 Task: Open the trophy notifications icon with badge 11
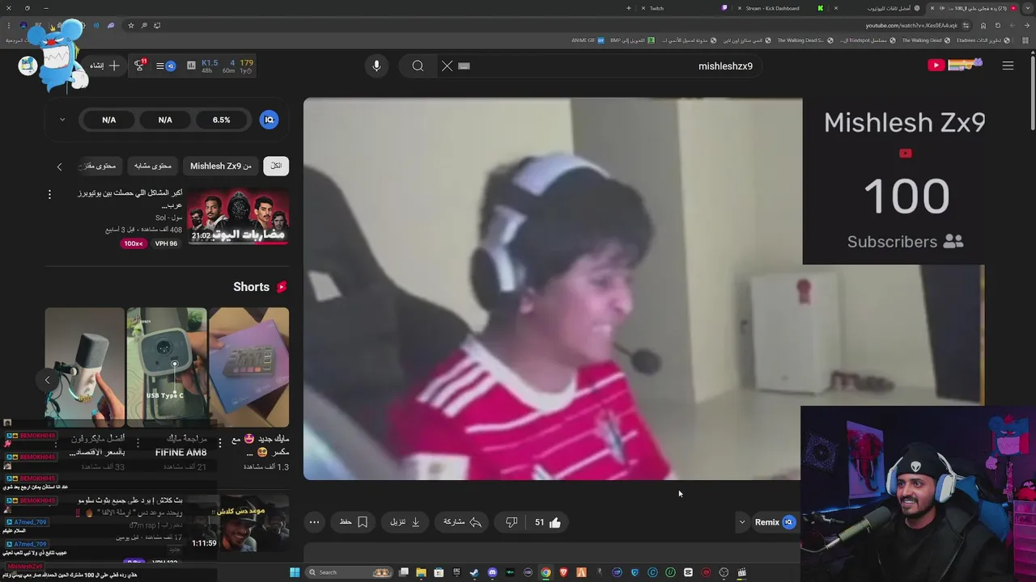tap(139, 65)
